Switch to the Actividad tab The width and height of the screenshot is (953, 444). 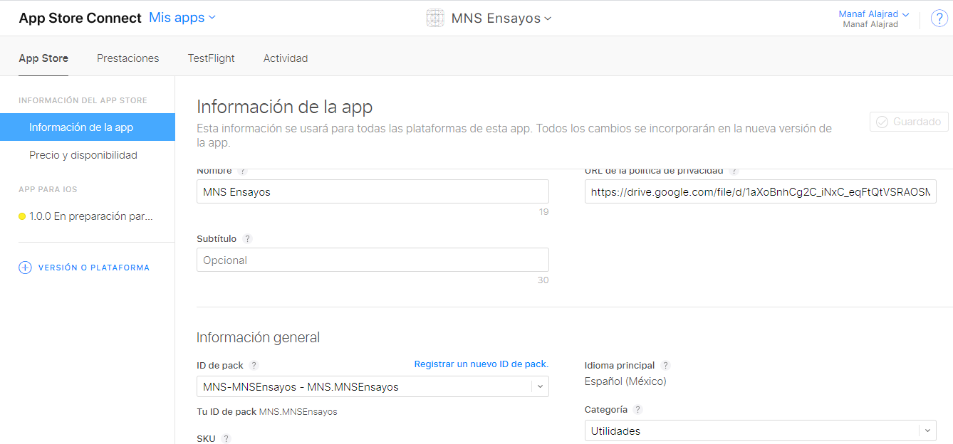coord(286,58)
